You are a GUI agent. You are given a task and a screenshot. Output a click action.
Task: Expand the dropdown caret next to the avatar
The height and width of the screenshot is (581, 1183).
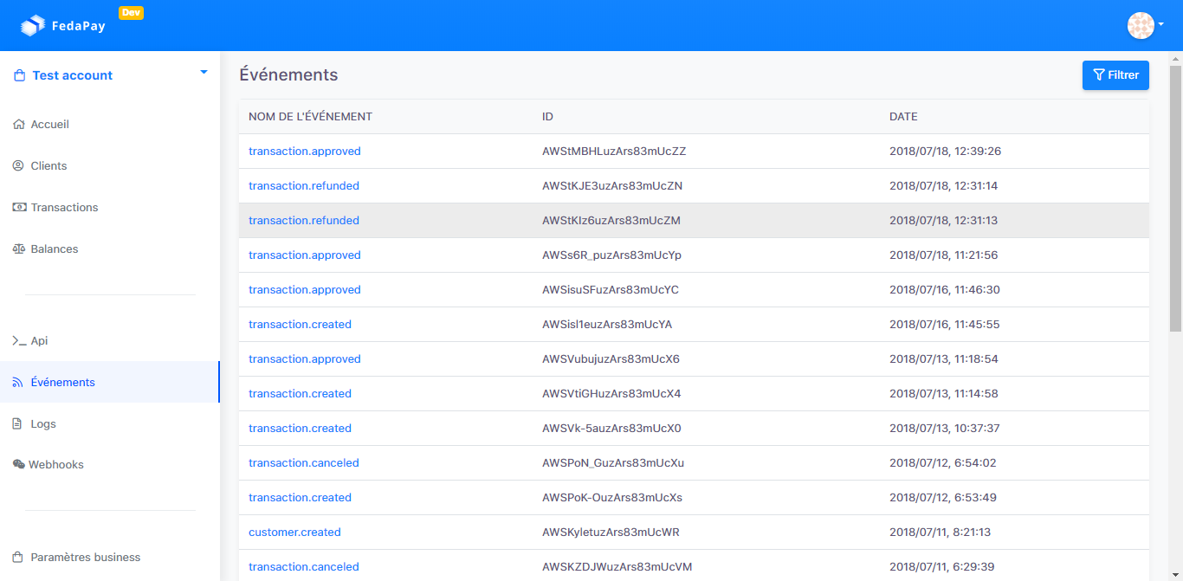point(1160,25)
